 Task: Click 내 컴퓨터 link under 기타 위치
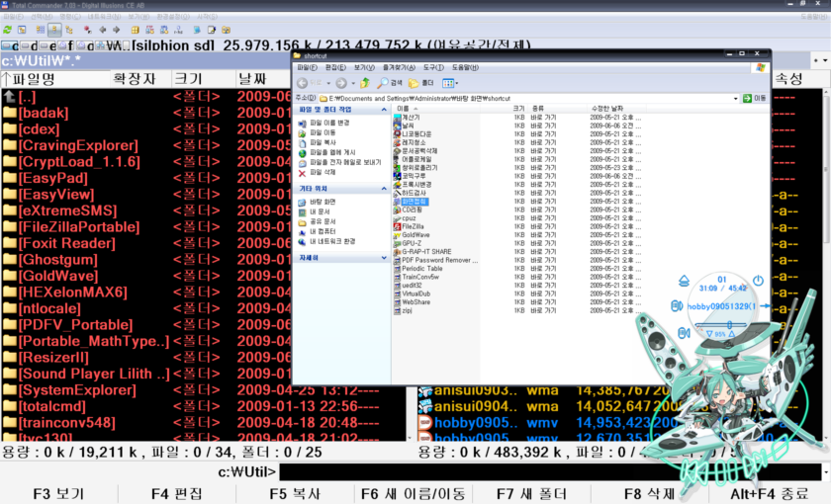[x=323, y=232]
